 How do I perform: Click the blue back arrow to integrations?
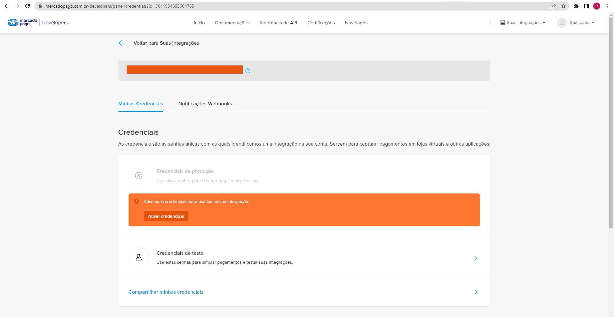point(122,43)
